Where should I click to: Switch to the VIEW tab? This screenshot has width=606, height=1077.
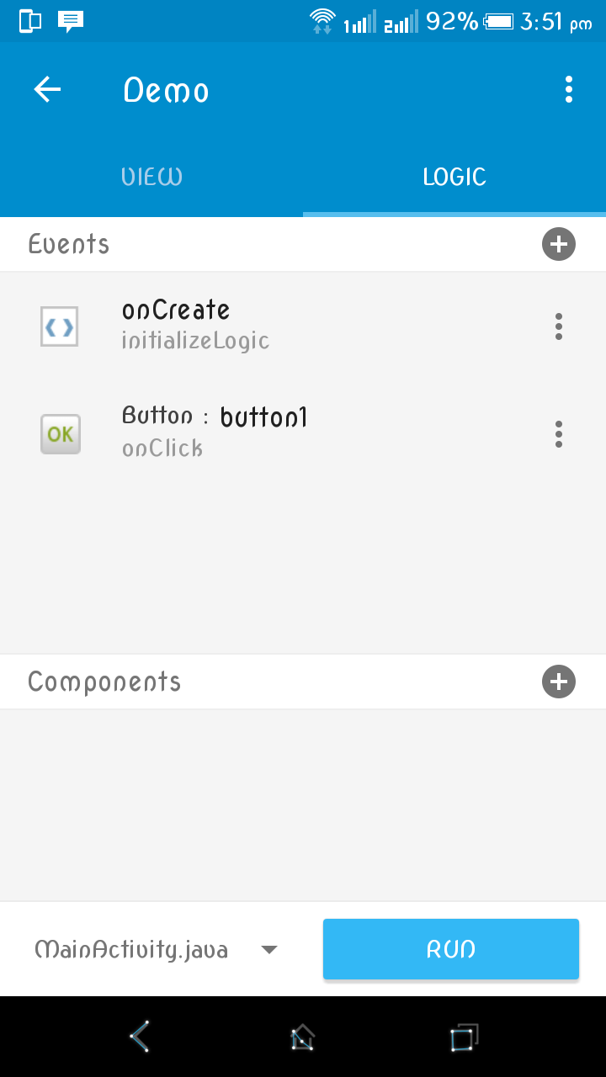click(x=151, y=177)
